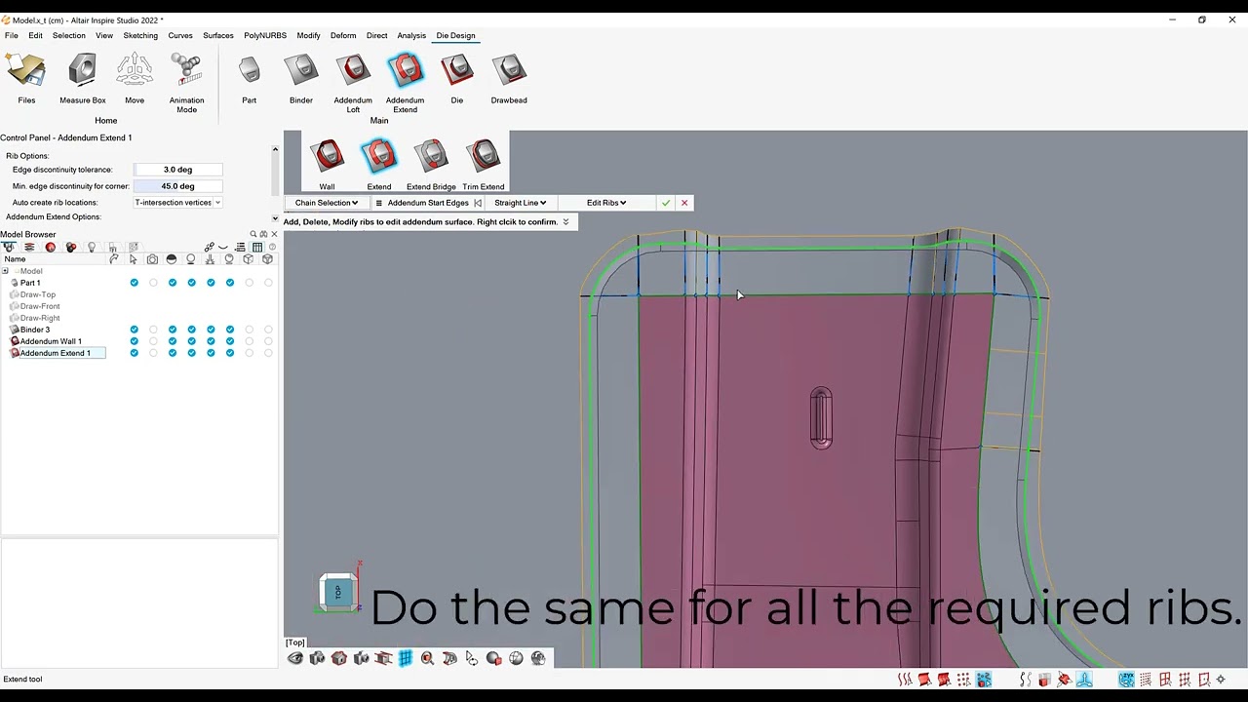The height and width of the screenshot is (702, 1248).
Task: Select the Part tool in Die Design
Action: (250, 79)
